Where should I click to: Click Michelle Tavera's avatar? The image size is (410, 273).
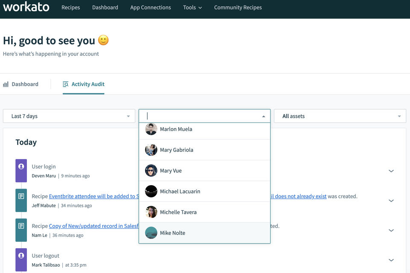[x=151, y=212]
